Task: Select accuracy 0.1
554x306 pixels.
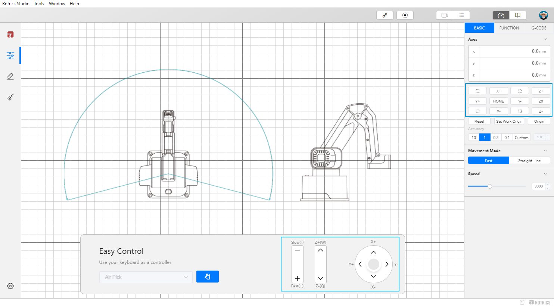Action: (x=507, y=138)
